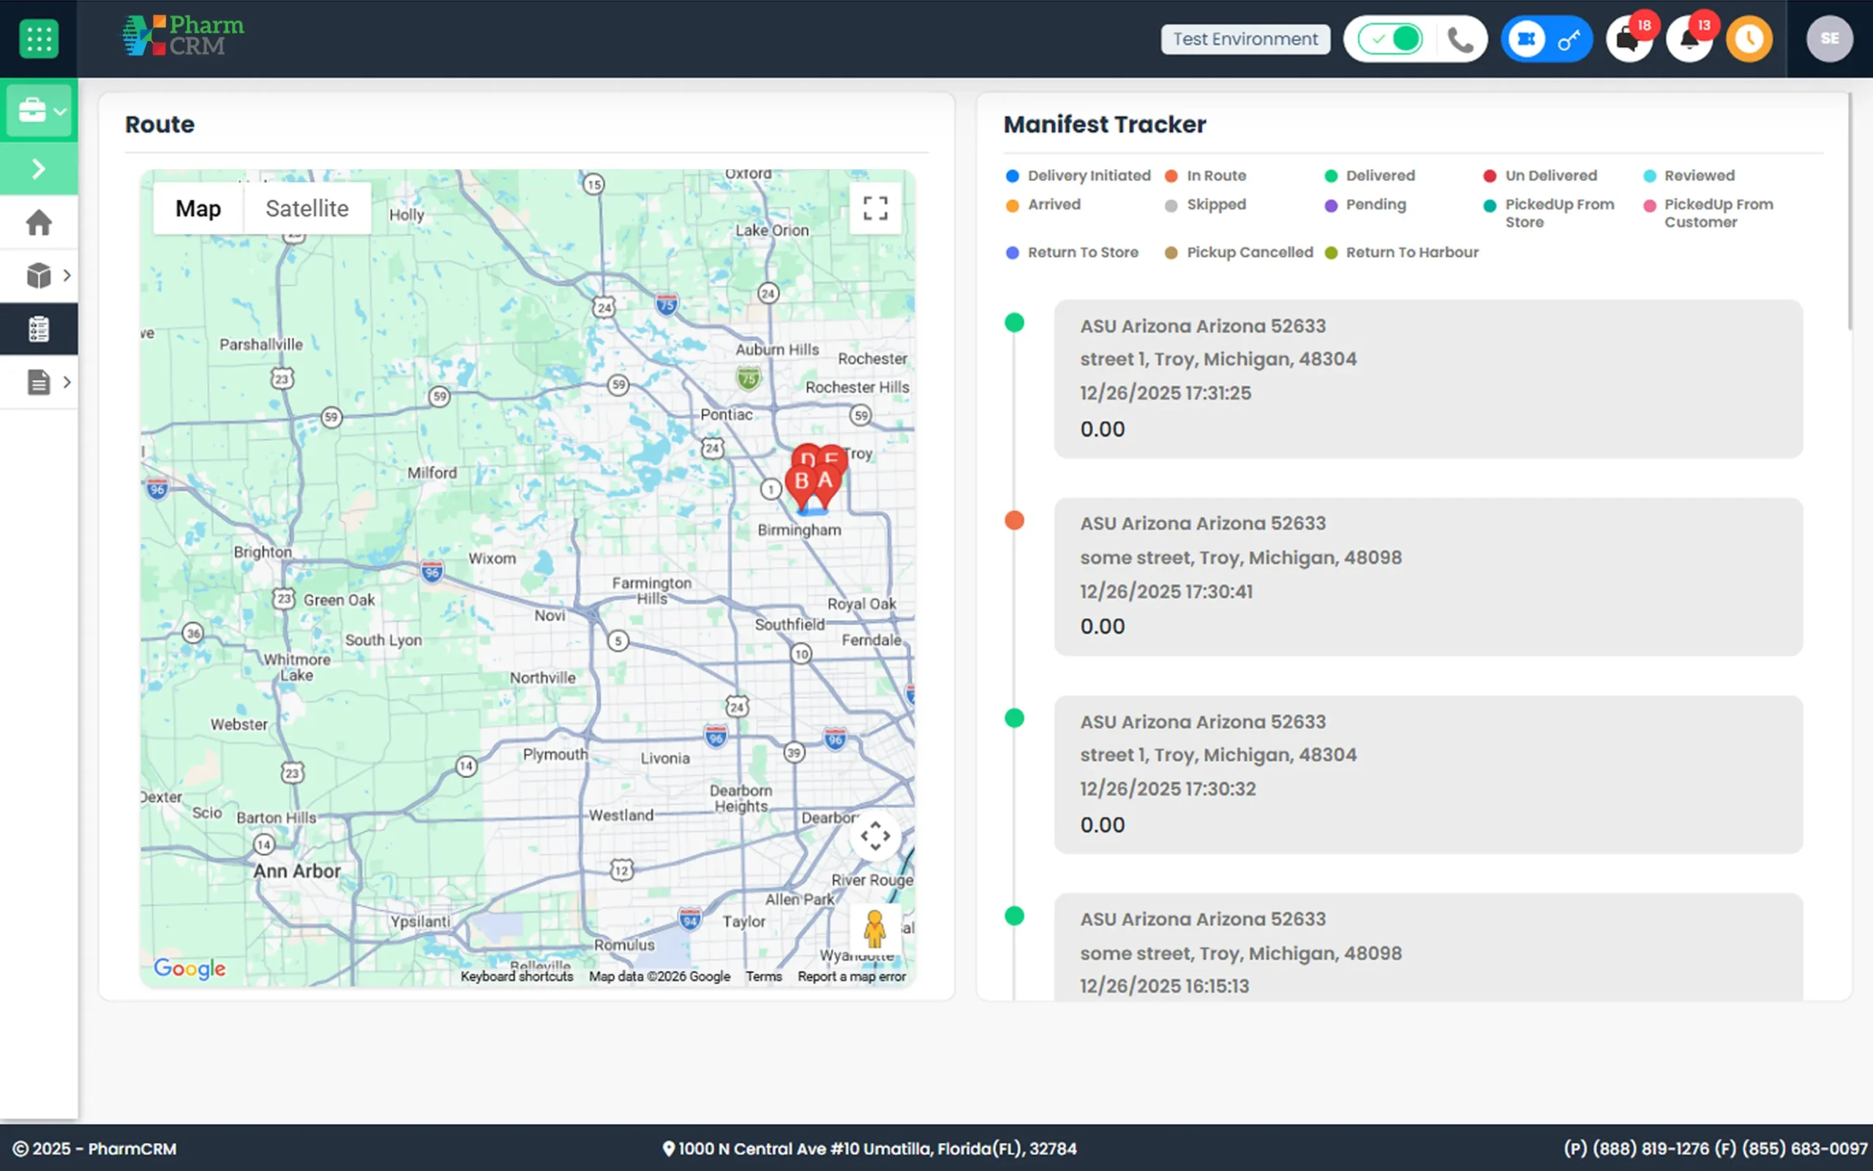
Task: Open Keyboard shortcuts on map
Action: point(517,976)
